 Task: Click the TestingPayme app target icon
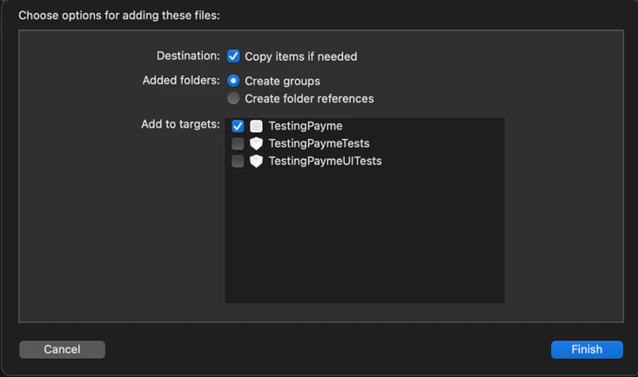click(256, 126)
